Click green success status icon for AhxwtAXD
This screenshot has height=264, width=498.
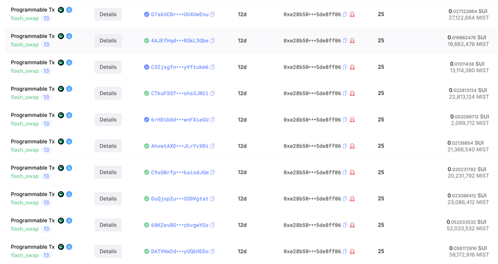click(147, 146)
